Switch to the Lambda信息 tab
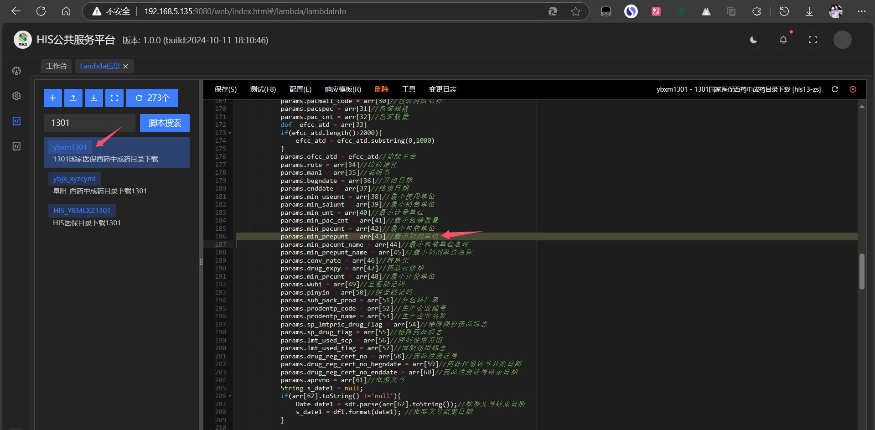The width and height of the screenshot is (875, 430). [100, 66]
